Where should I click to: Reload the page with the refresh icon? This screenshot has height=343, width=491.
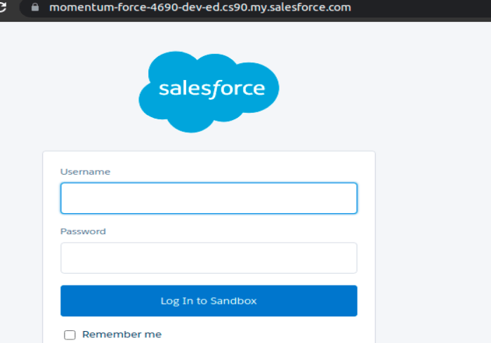tap(3, 7)
